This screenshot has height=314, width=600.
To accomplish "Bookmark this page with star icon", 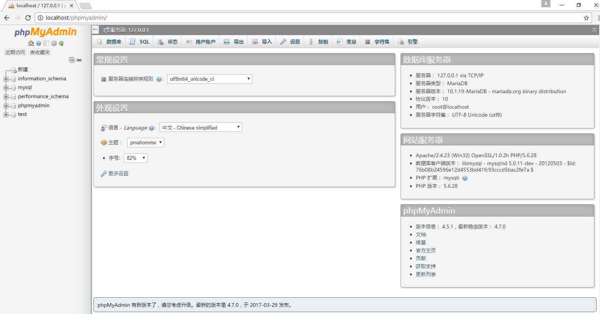I will point(586,18).
